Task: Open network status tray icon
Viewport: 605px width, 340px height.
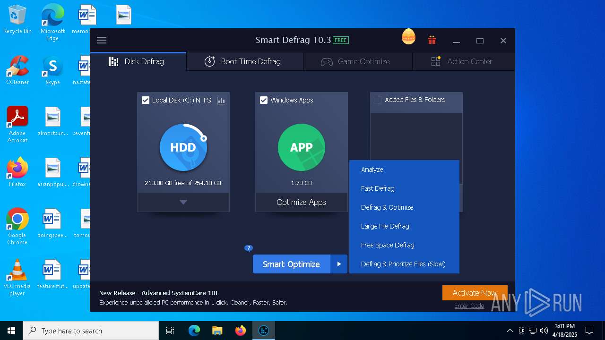Action: tap(533, 331)
